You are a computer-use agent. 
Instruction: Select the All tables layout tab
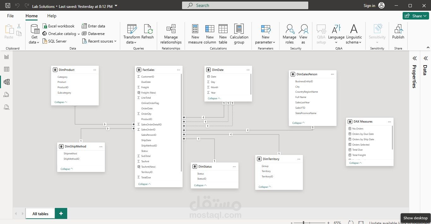point(40,214)
